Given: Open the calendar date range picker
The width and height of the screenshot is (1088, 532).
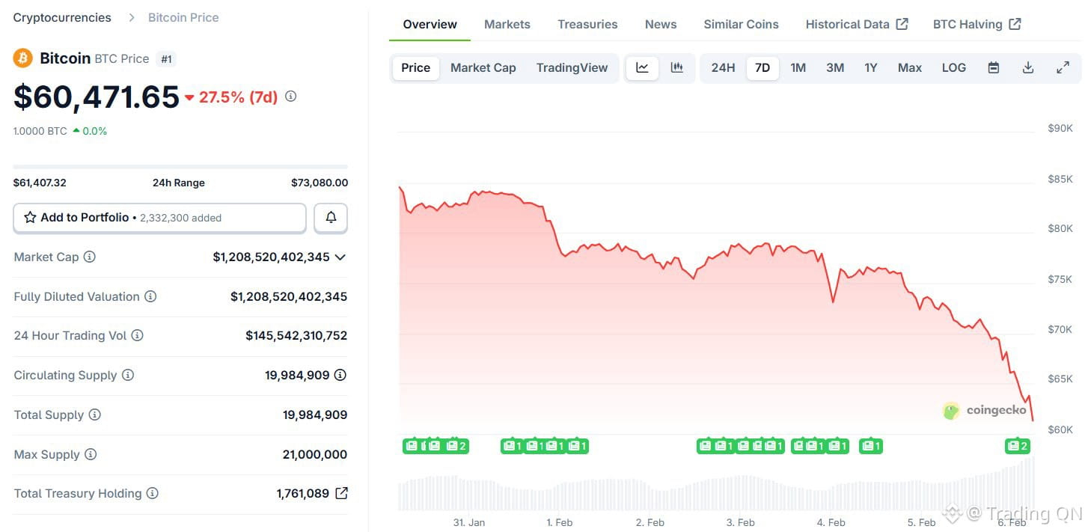Looking at the screenshot, I should point(994,67).
